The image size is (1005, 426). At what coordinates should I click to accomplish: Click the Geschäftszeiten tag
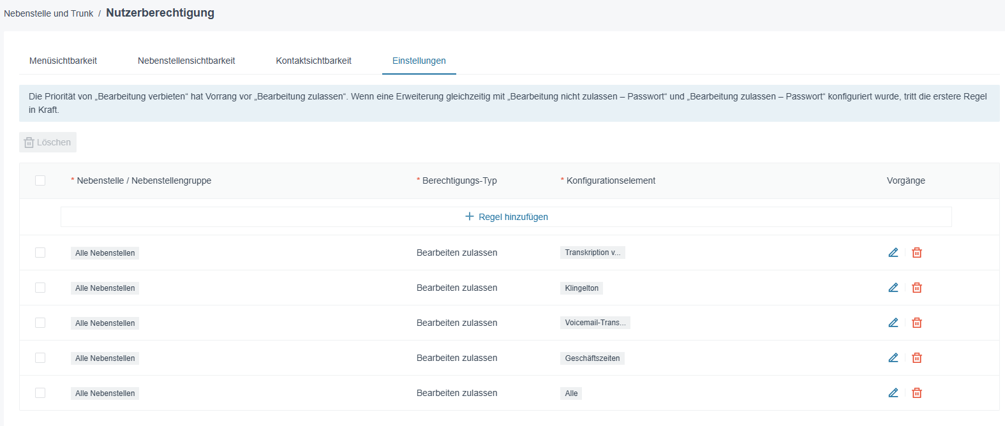(x=592, y=358)
